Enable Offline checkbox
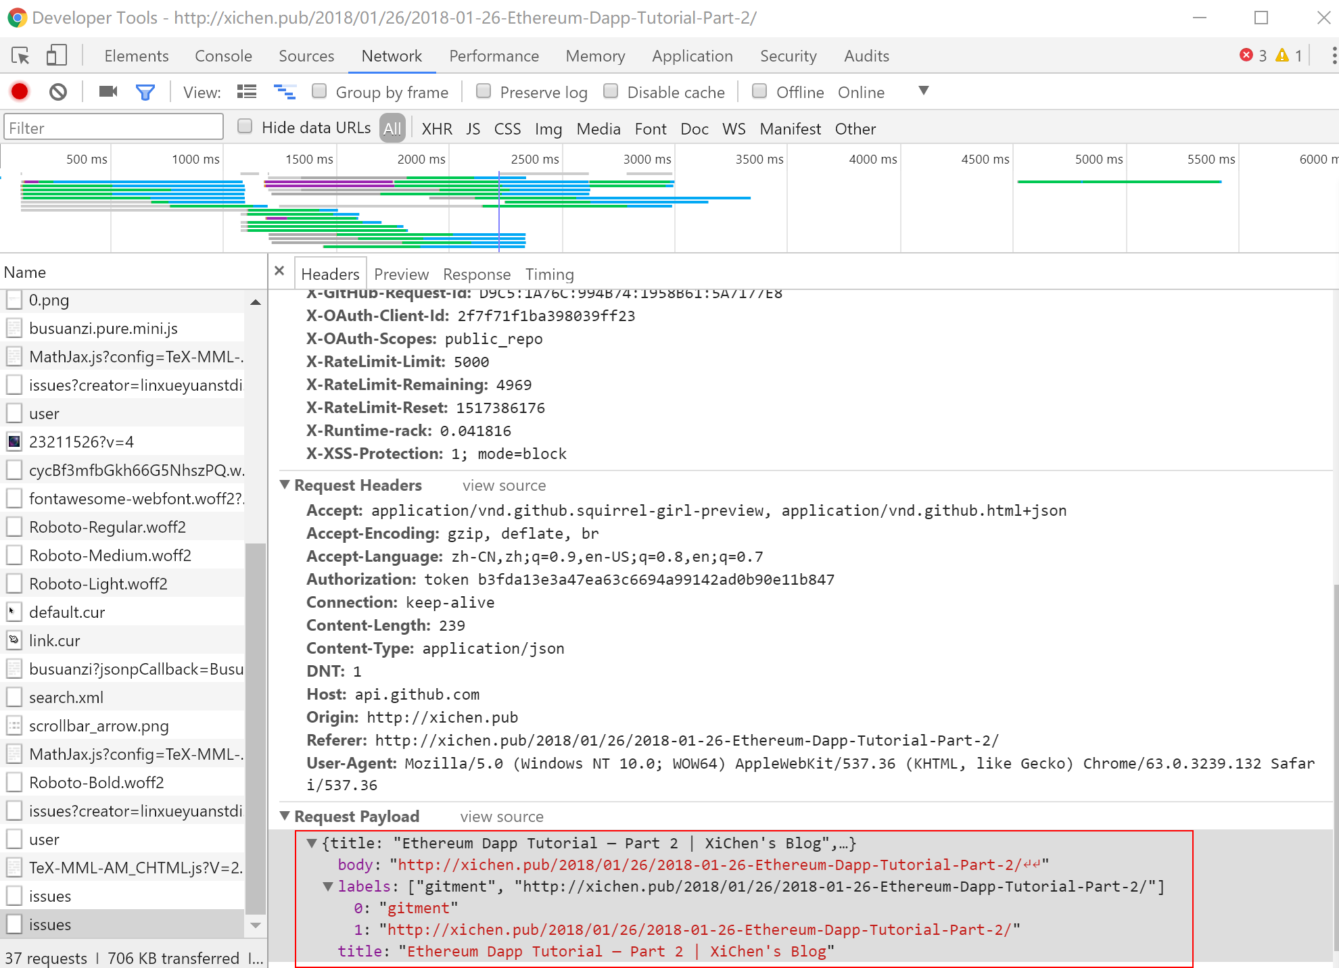 [x=759, y=91]
